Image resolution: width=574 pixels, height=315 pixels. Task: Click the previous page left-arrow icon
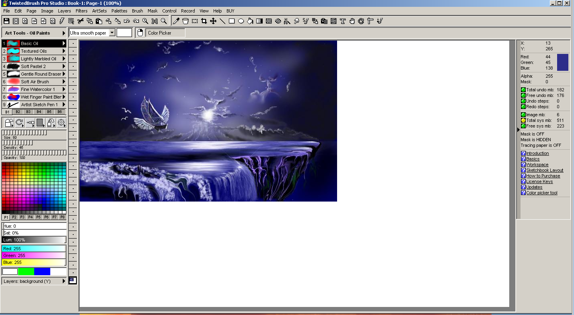(34, 21)
